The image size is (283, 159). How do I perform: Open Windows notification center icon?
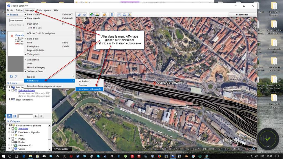point(277,156)
